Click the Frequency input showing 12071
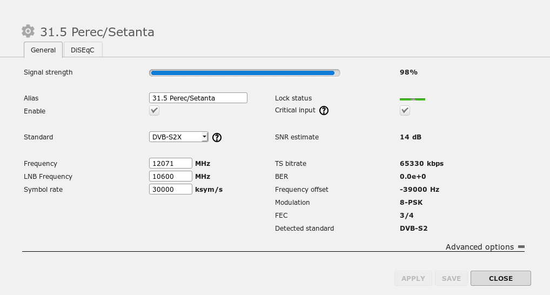Image resolution: width=550 pixels, height=295 pixels. [170, 163]
